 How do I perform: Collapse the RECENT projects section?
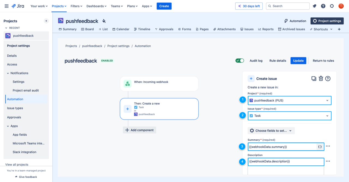[x=7, y=28]
